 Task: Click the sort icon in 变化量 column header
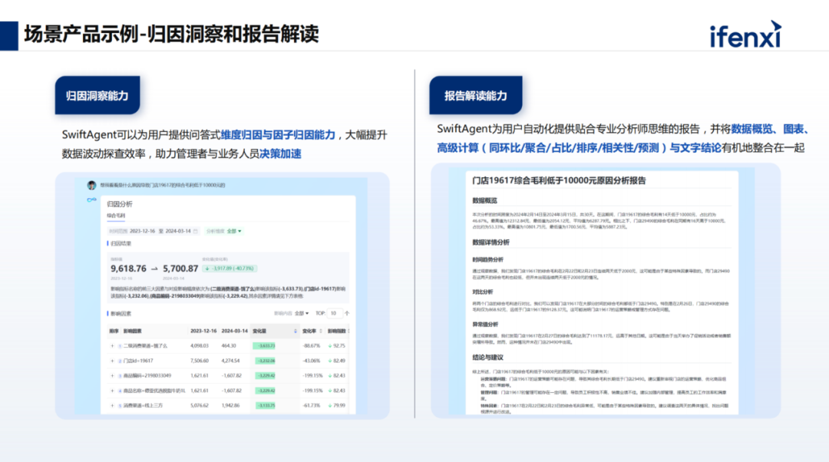coord(295,331)
